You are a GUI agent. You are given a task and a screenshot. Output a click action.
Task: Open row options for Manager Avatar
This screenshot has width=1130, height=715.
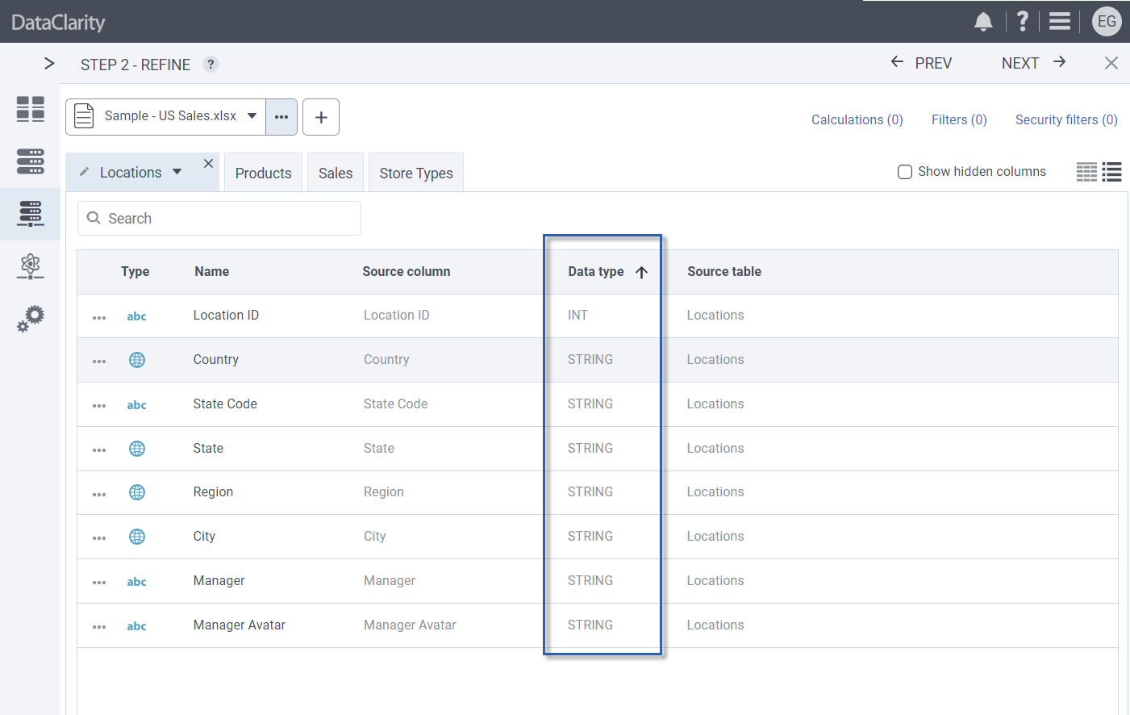pos(99,626)
